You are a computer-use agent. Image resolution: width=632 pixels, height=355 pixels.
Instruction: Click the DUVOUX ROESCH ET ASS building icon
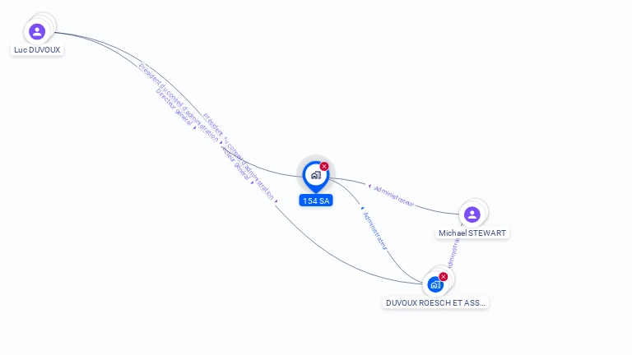coord(435,284)
